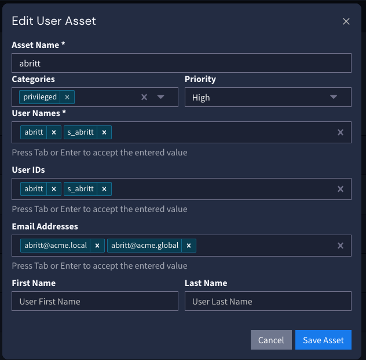Click the abritt@acme.global email text
The image size is (366, 360).
pyautogui.click(x=145, y=246)
